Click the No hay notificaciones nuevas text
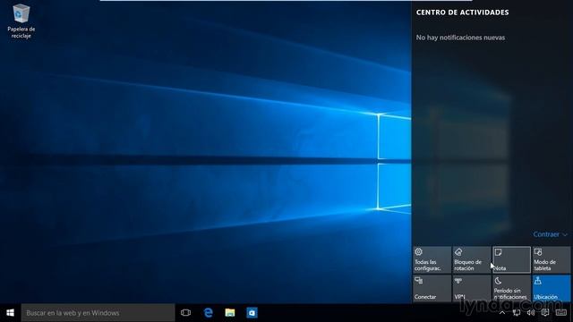The image size is (573, 322). pyautogui.click(x=460, y=38)
